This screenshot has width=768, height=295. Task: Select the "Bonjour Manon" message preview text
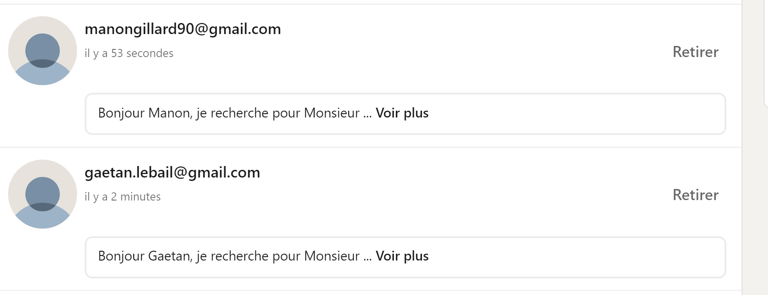[229, 113]
